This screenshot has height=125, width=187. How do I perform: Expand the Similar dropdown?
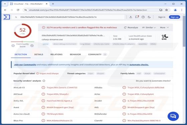149,28
